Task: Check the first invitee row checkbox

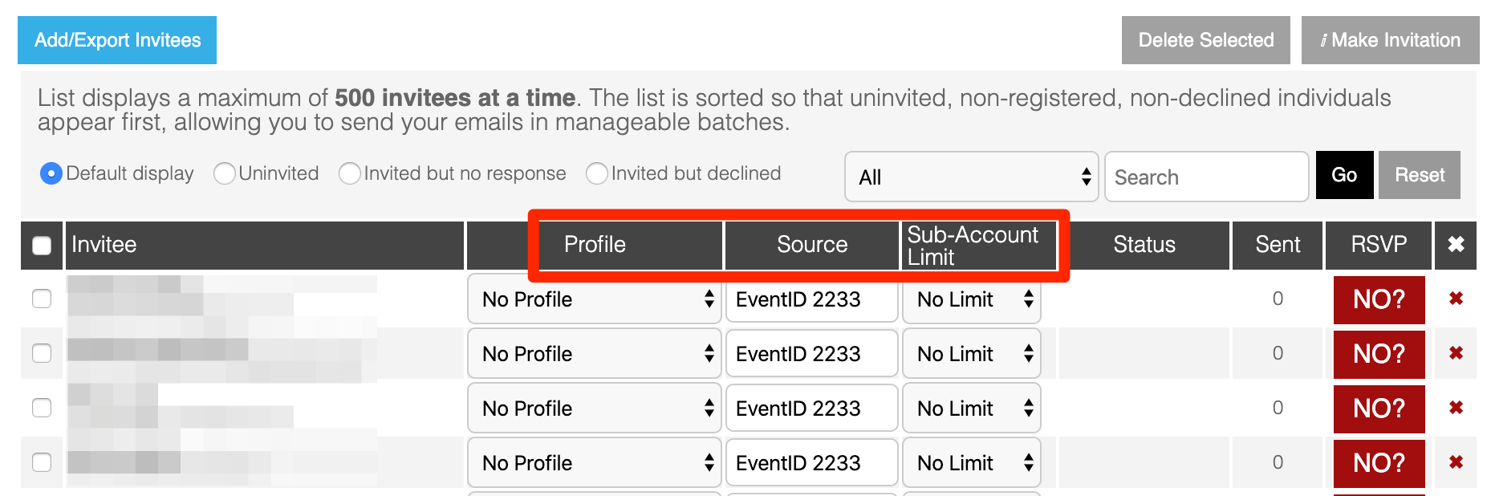Action: click(42, 299)
